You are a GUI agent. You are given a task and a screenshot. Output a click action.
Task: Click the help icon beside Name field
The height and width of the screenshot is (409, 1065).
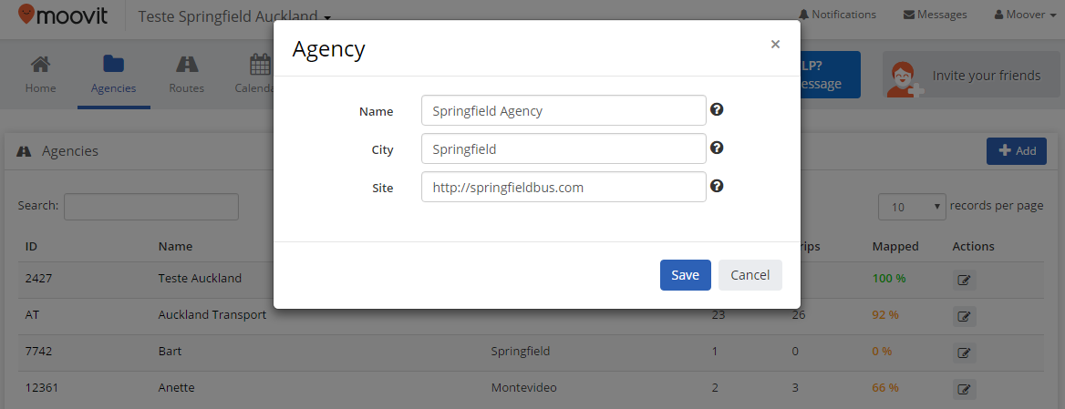[x=716, y=109]
